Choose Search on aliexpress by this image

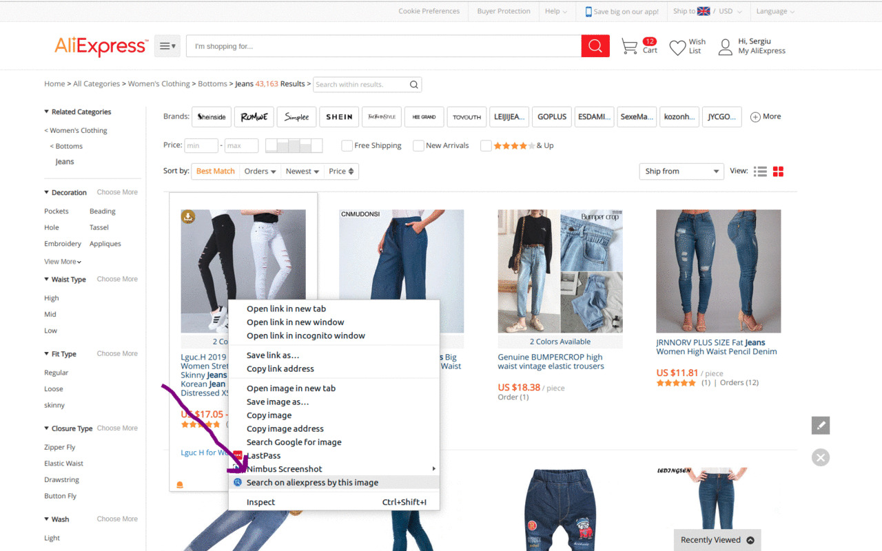pos(334,482)
